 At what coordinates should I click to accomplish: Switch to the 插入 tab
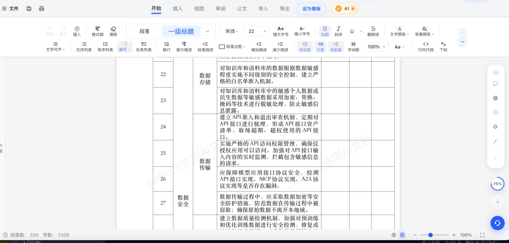[178, 9]
